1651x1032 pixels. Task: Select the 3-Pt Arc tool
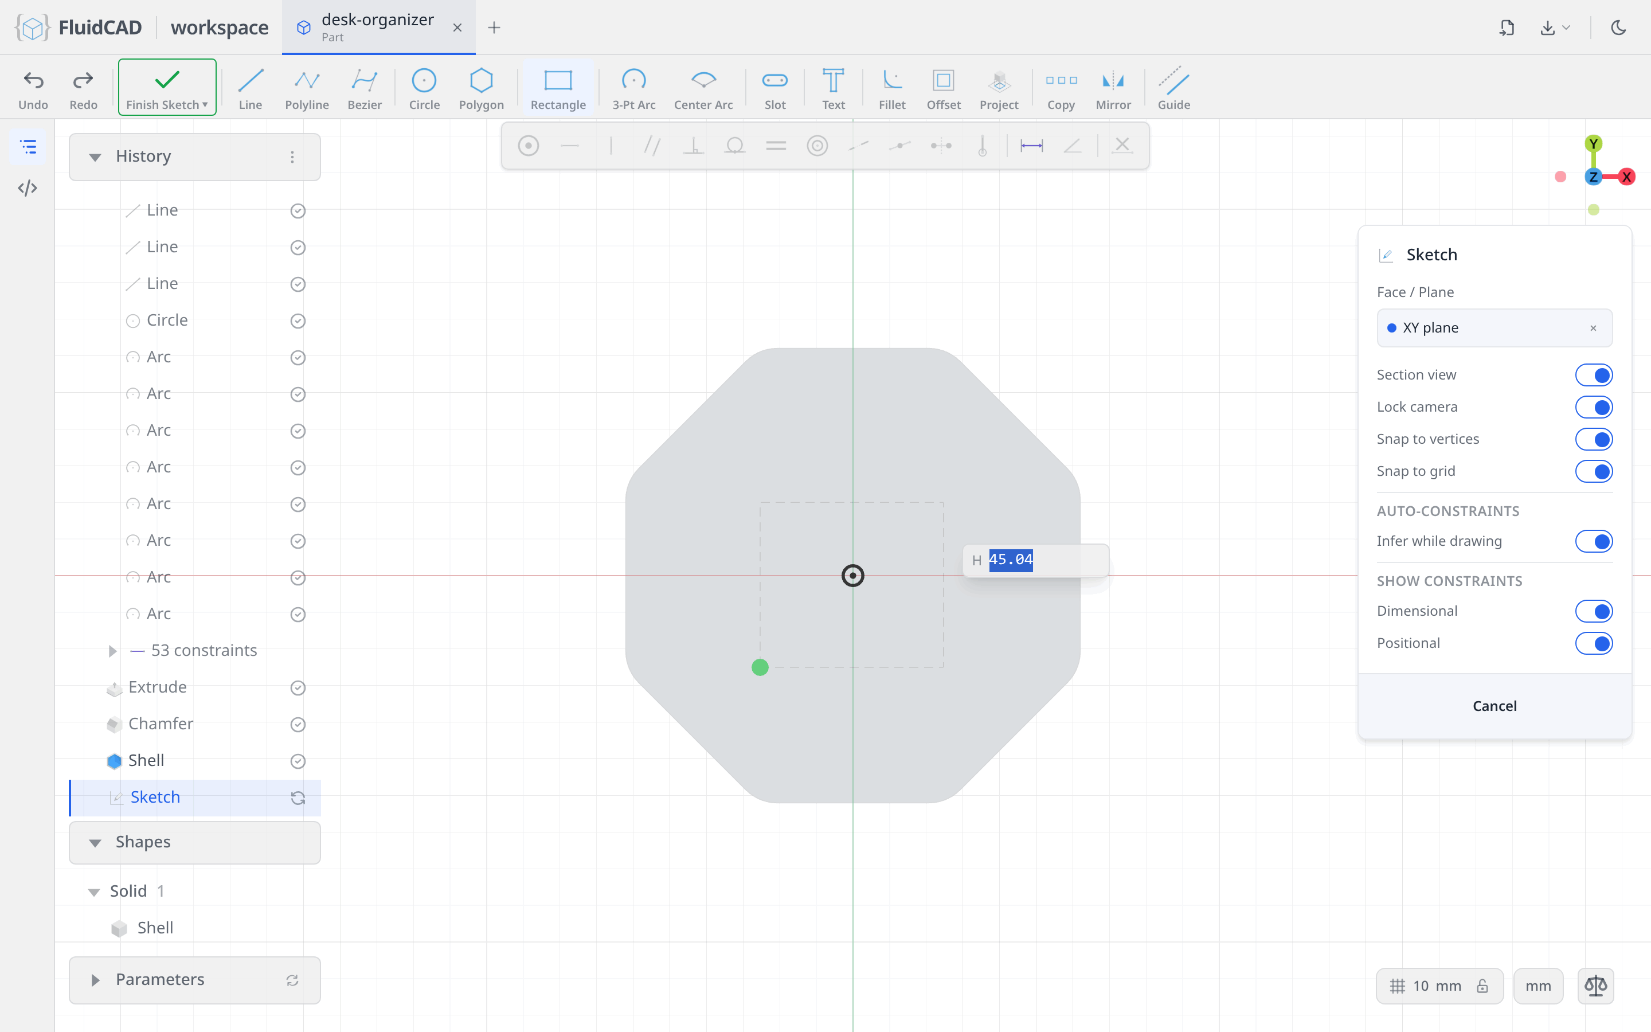tap(634, 89)
